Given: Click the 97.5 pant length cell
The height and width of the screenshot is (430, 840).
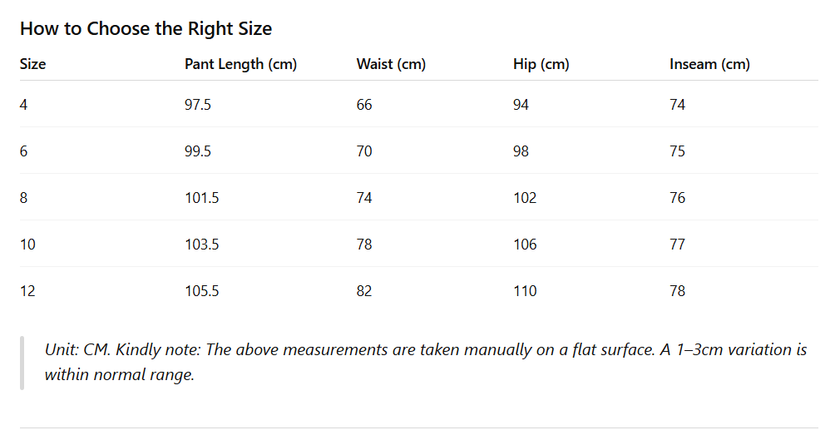Looking at the screenshot, I should (x=197, y=105).
